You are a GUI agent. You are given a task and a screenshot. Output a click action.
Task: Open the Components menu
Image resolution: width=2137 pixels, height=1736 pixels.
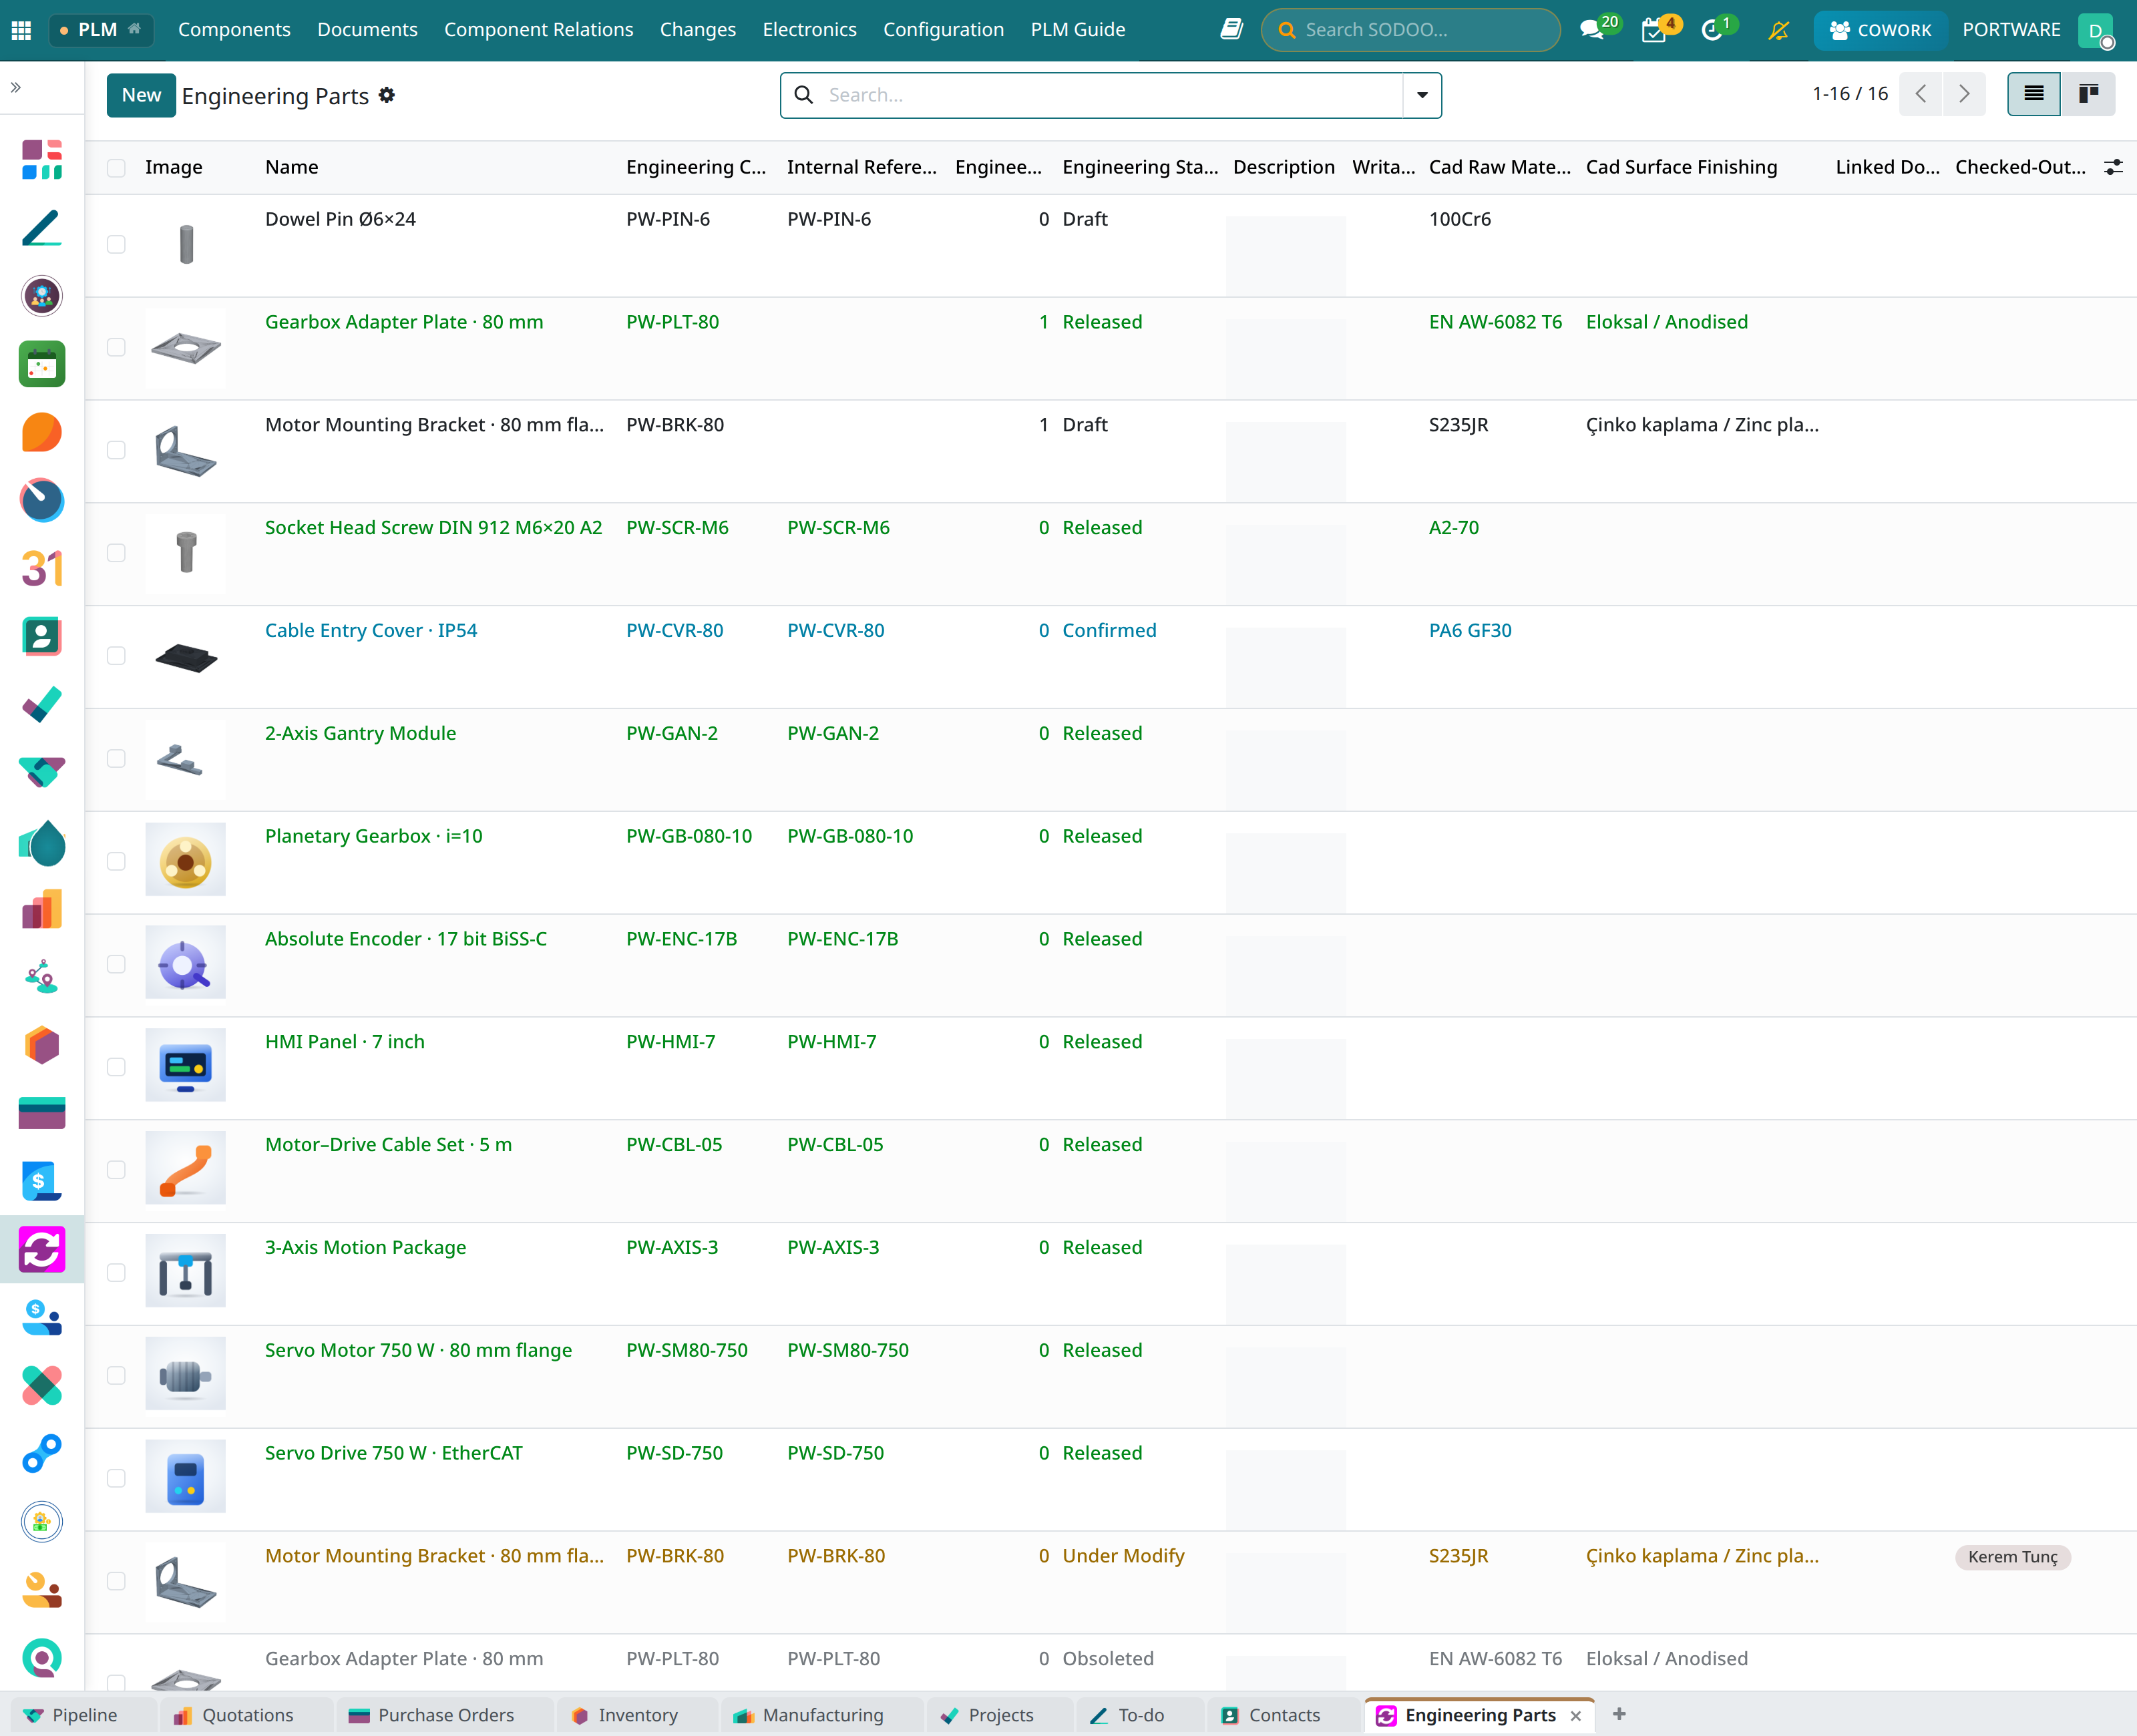(234, 30)
